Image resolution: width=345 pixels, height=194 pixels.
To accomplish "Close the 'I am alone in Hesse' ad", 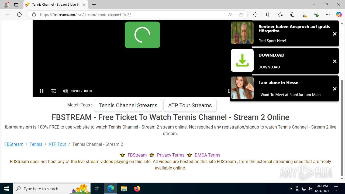I will (334, 89).
